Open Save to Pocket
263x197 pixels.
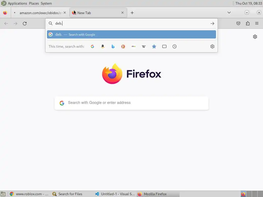(x=238, y=23)
